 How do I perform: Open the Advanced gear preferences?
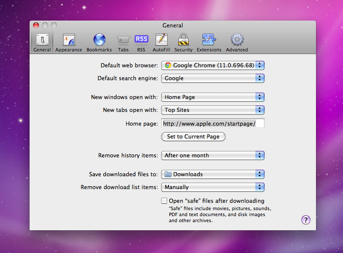coord(237,43)
